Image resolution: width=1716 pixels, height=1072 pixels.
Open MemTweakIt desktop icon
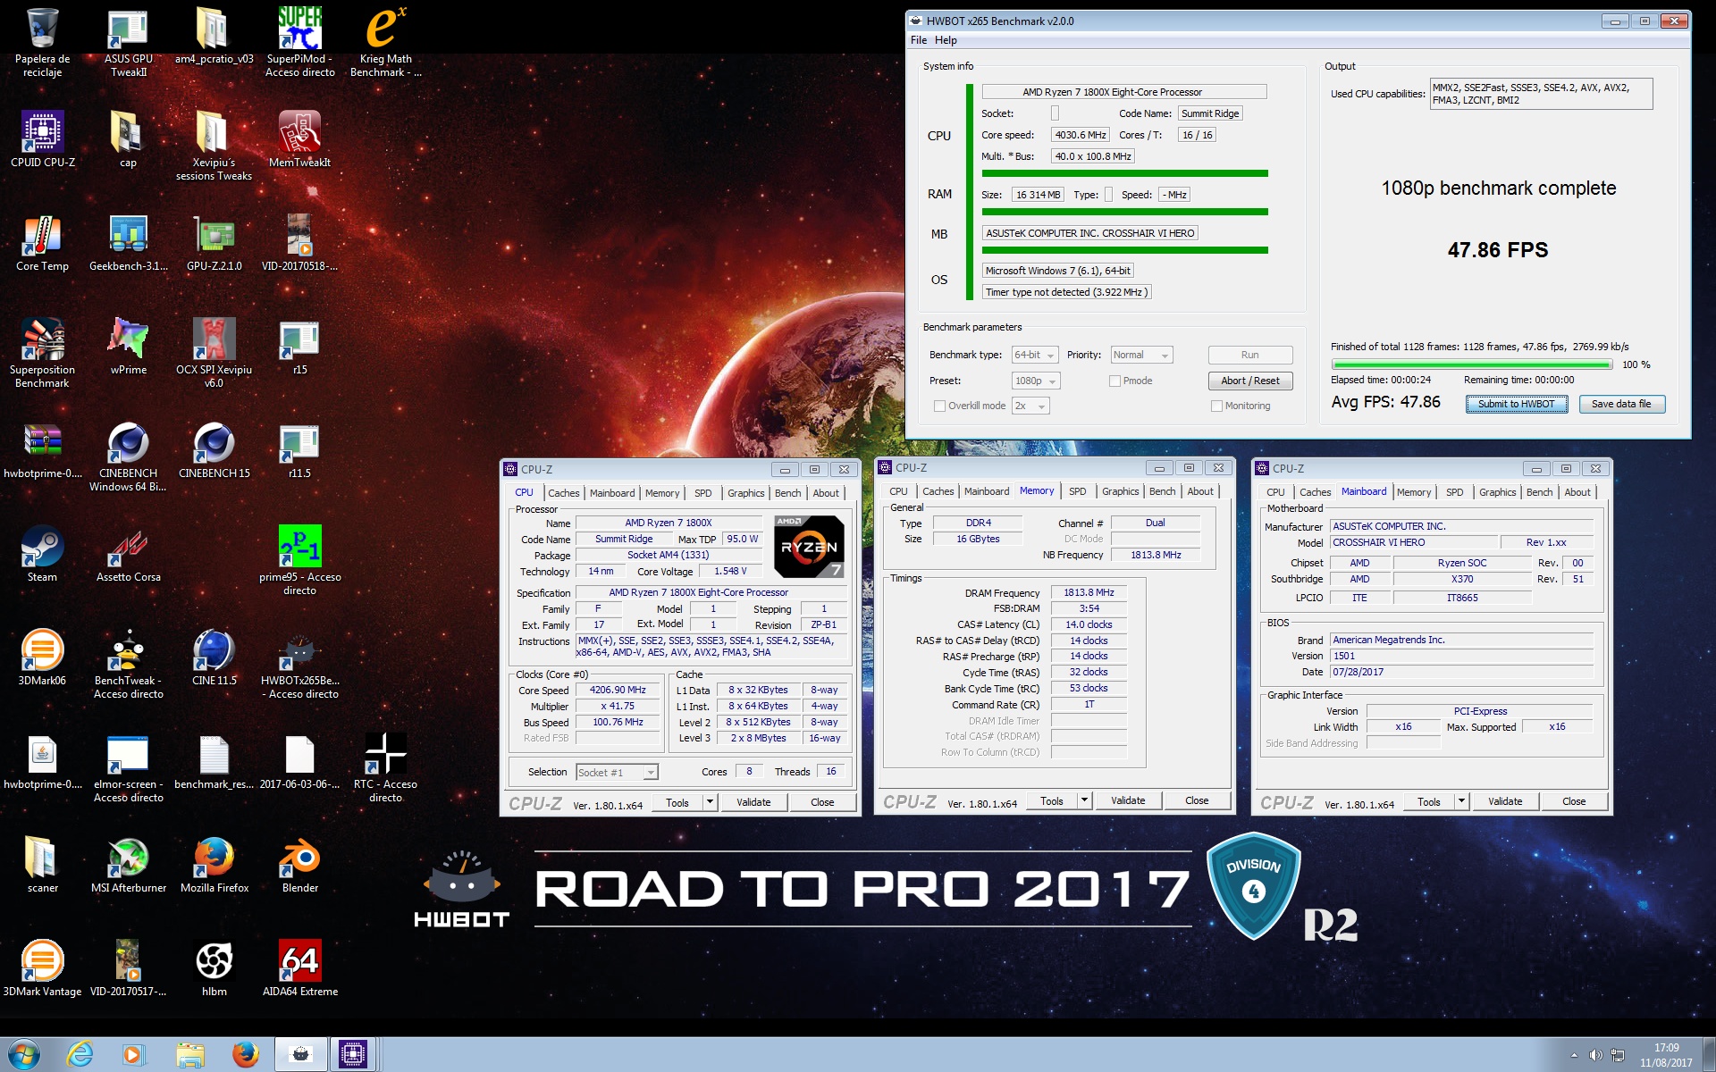(299, 138)
